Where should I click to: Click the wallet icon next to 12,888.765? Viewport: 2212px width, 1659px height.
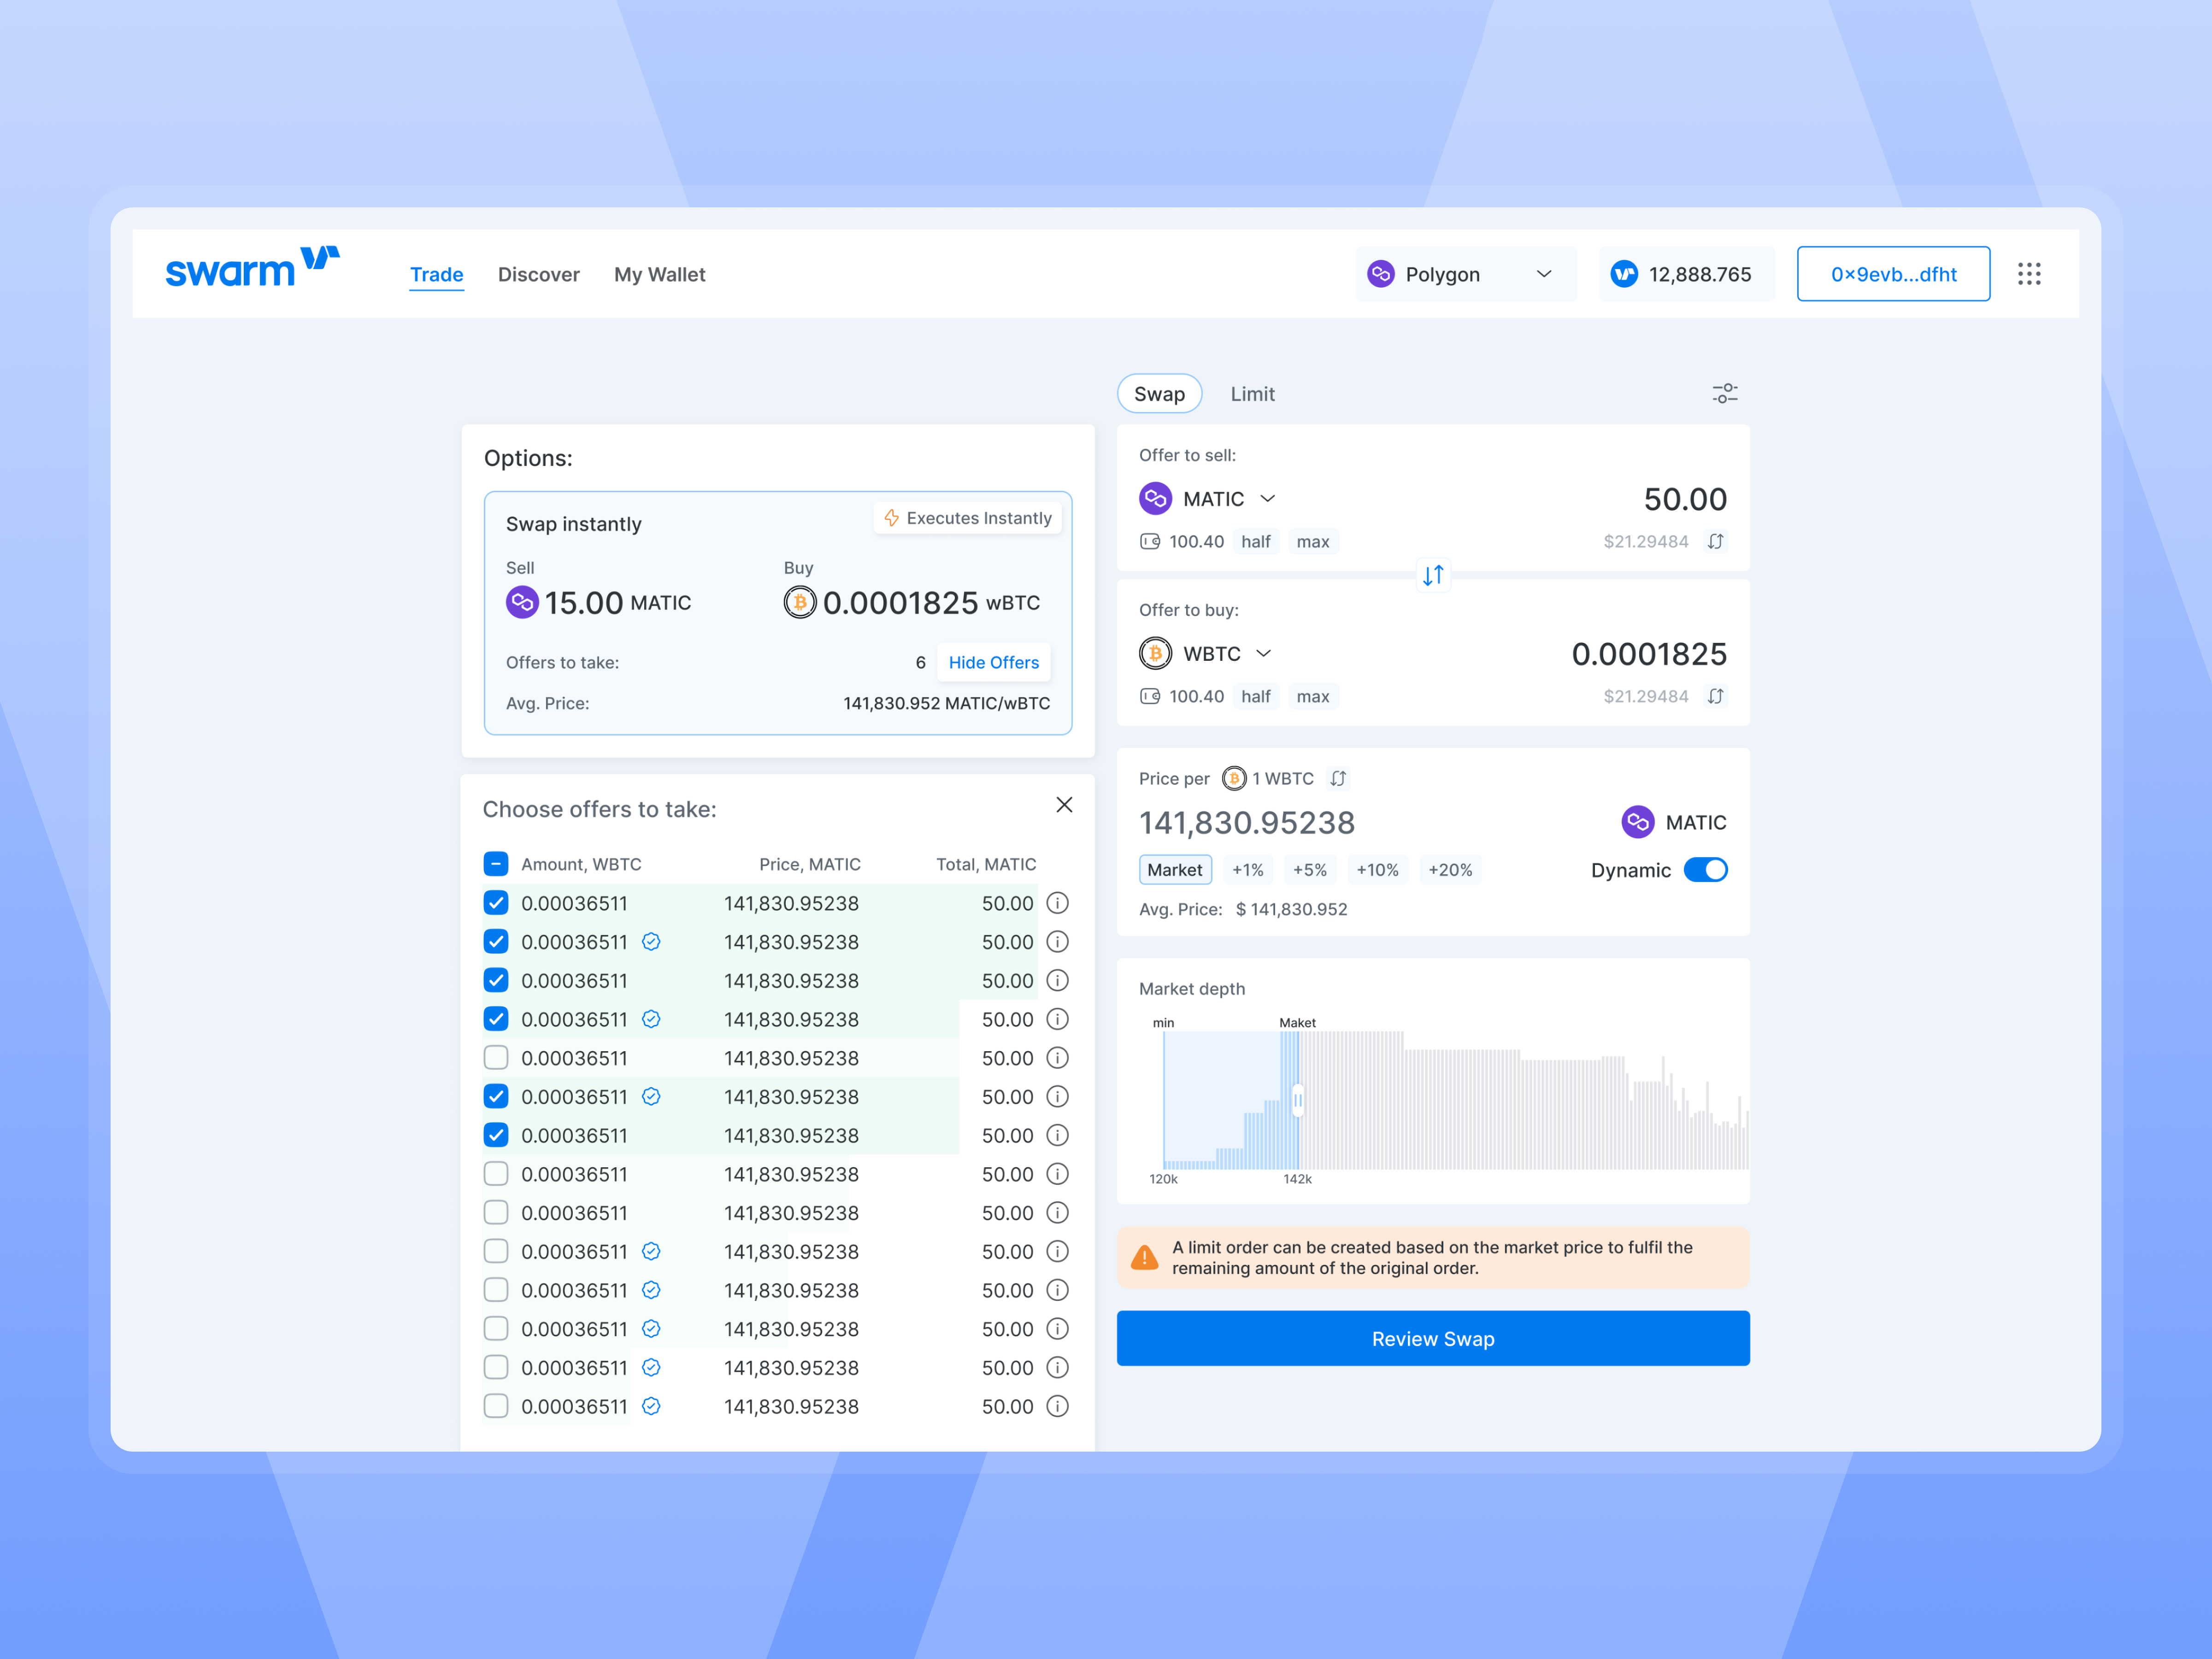pyautogui.click(x=1623, y=273)
